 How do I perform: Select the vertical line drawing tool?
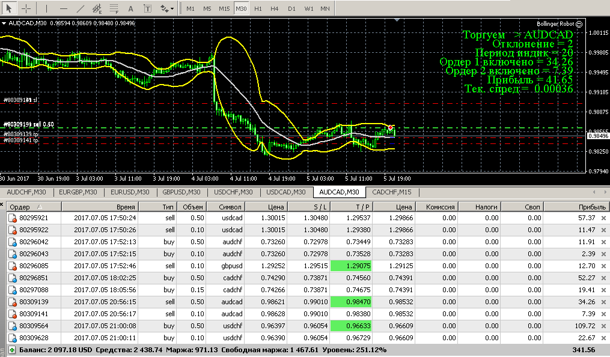[46, 9]
